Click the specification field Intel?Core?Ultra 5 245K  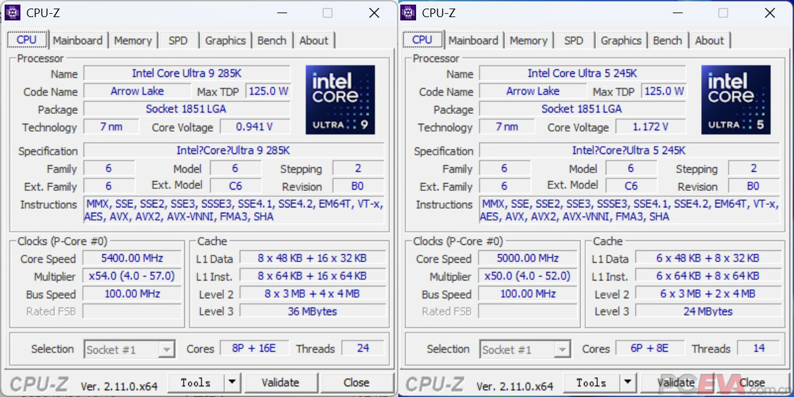pos(629,150)
